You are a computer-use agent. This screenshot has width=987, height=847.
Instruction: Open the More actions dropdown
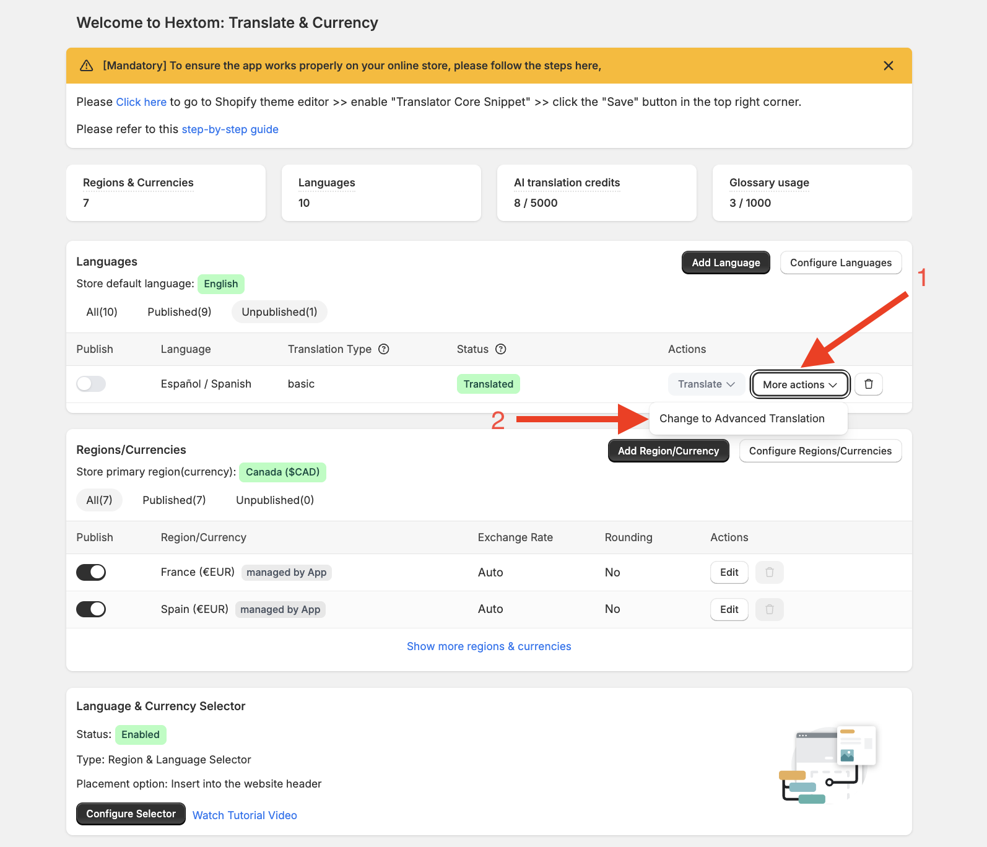point(800,384)
